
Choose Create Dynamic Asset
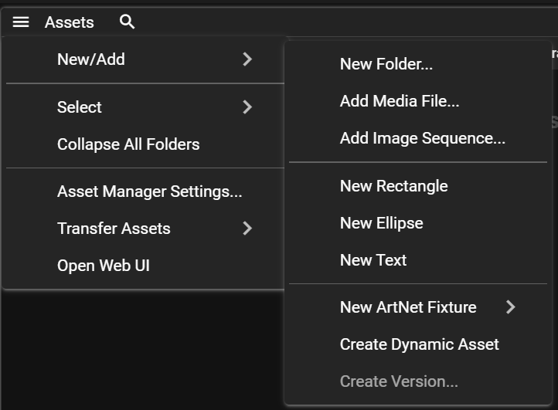pos(419,344)
